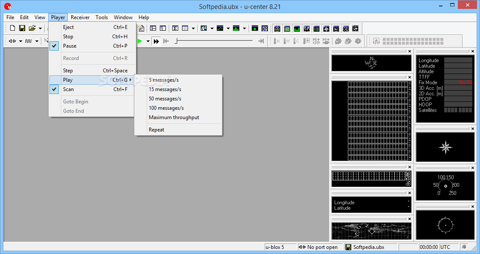480x254 pixels.
Task: Open the green histogram view icon
Action: [x=236, y=29]
